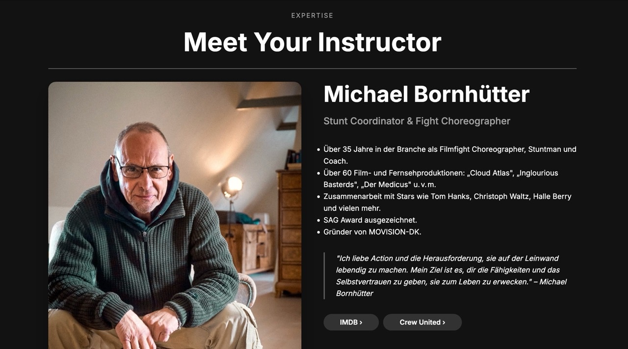
Task: Open the Crew United page
Action: (422, 322)
